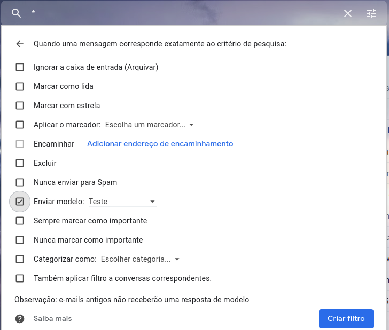Click the Quando uma mensagem corresponde heading
Viewport: 389px width, 330px height.
[x=160, y=44]
